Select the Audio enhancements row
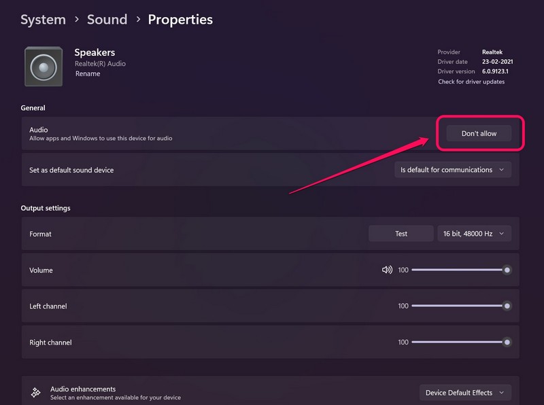544x405 pixels. (x=204, y=393)
